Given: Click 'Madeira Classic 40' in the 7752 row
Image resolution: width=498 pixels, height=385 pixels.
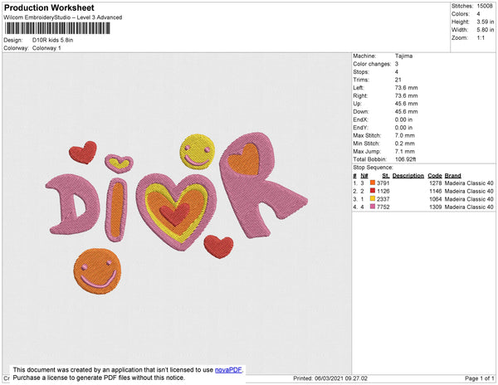Looking at the screenshot, I should (x=469, y=207).
